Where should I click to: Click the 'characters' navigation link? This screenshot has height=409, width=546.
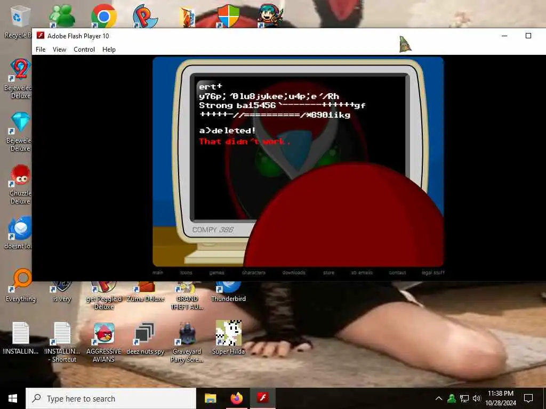tap(254, 272)
